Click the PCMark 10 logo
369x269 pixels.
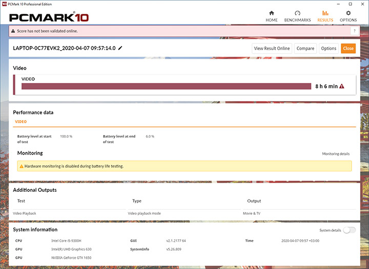49,17
